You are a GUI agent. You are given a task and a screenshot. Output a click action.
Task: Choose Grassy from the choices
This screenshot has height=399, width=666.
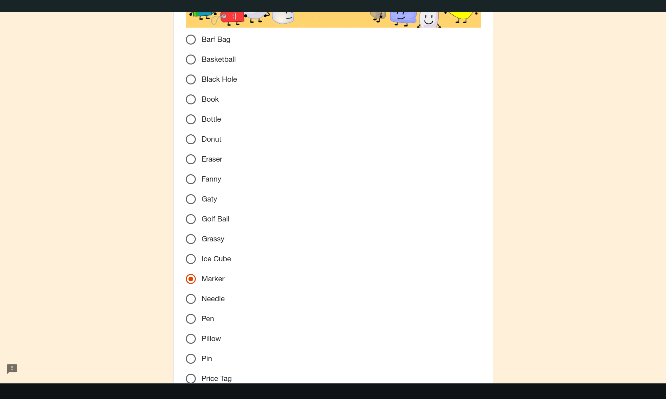[191, 239]
